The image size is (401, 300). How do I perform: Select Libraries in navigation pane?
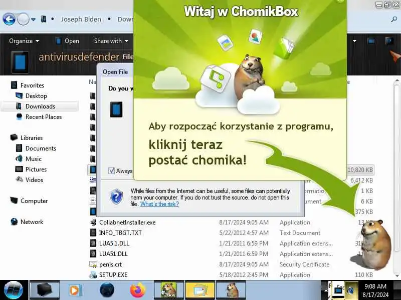click(x=32, y=138)
